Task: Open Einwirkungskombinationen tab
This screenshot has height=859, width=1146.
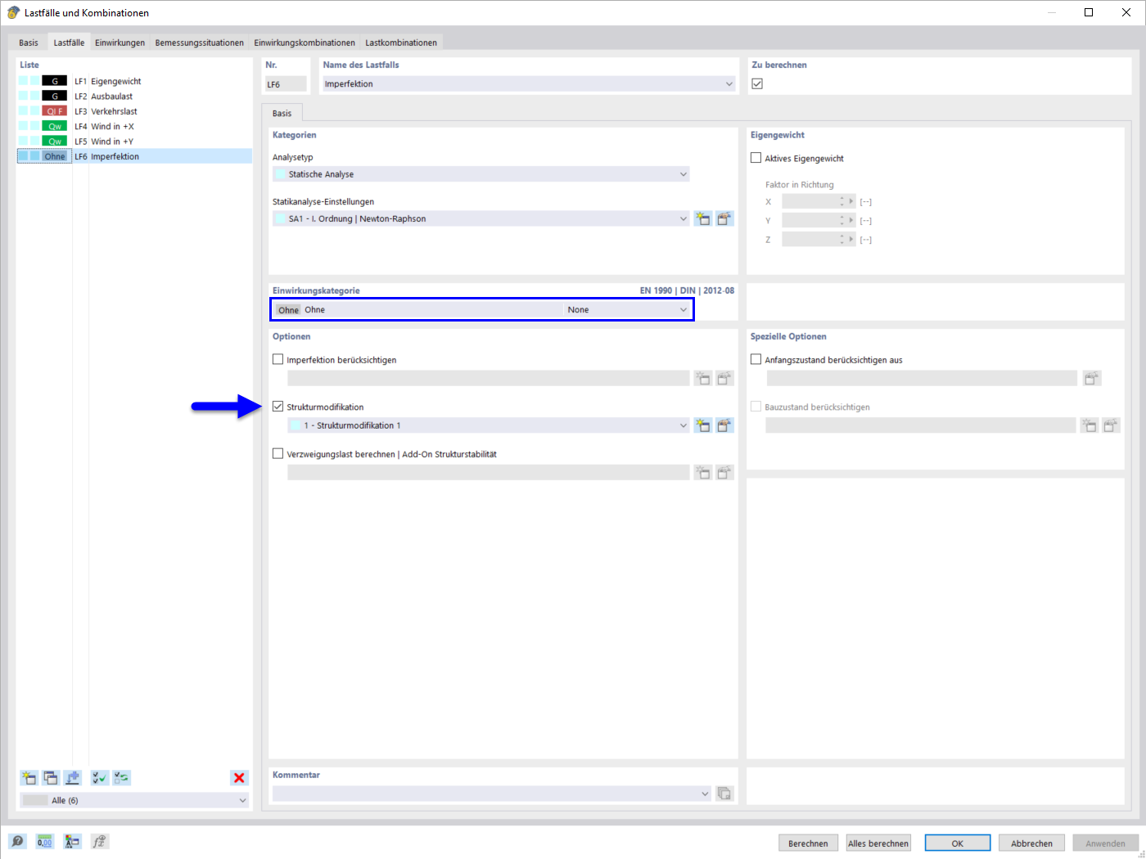Action: pyautogui.click(x=305, y=43)
